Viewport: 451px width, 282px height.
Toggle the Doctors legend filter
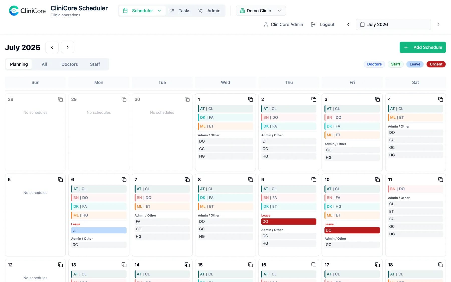[374, 64]
